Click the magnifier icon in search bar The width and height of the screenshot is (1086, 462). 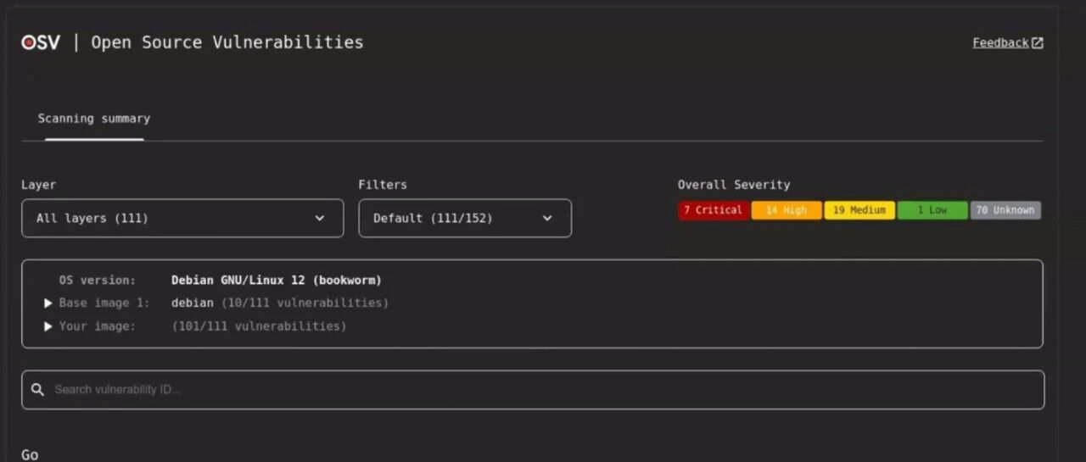[37, 390]
